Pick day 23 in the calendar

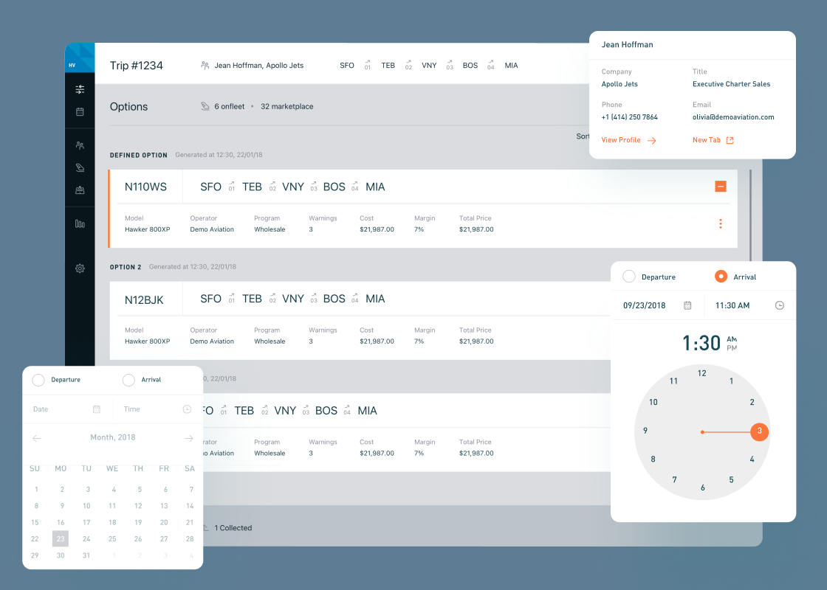pyautogui.click(x=61, y=539)
